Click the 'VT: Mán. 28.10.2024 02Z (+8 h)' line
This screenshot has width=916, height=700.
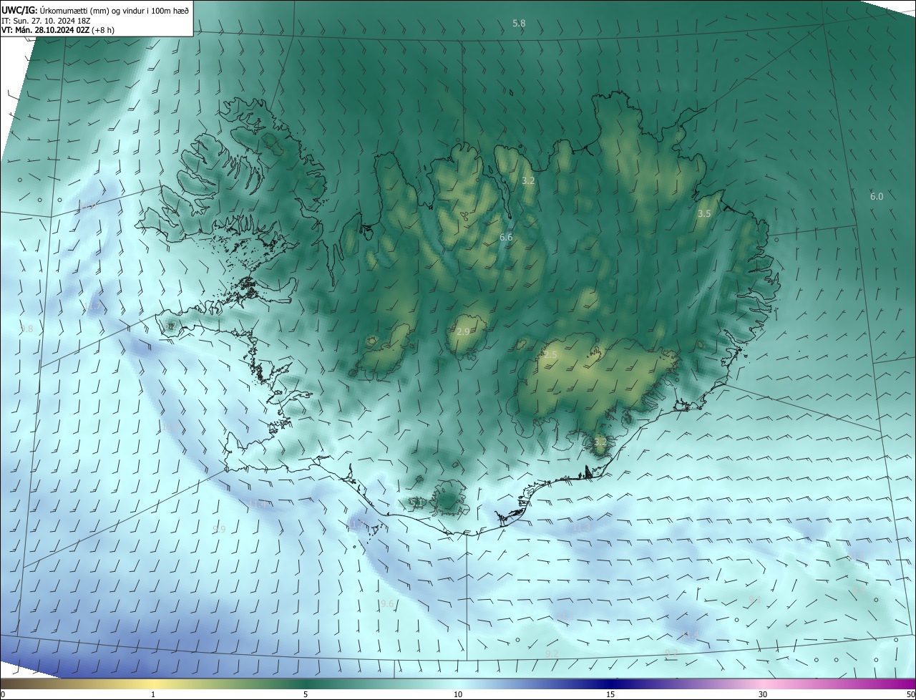[58, 30]
